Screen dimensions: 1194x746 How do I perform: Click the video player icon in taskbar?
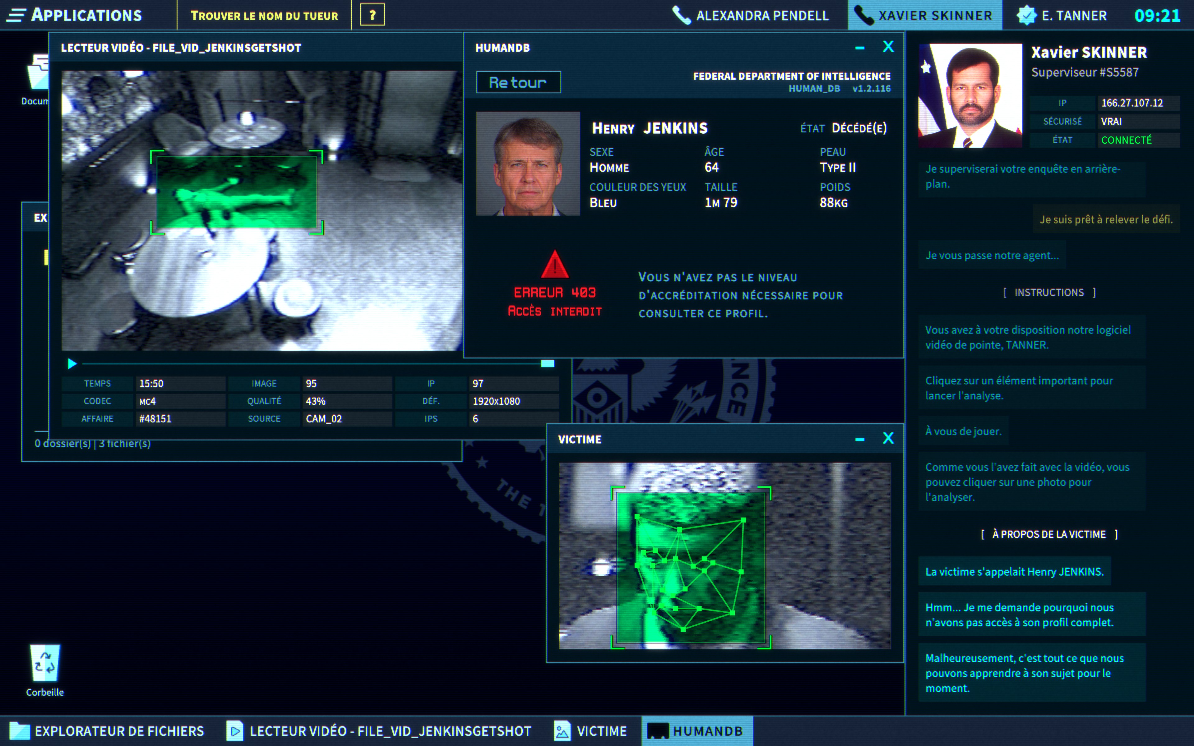235,731
